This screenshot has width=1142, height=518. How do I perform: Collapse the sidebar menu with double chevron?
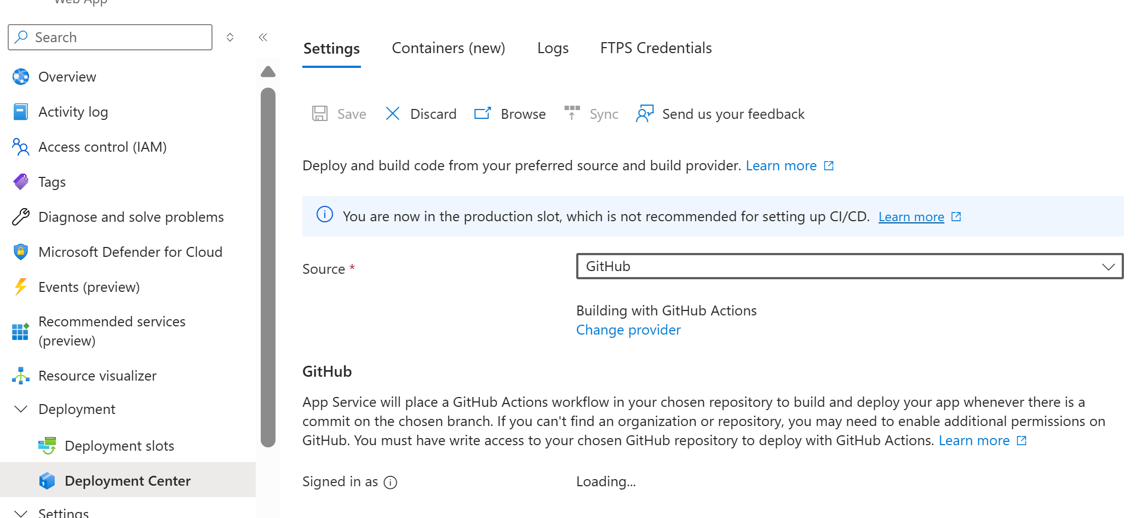[x=263, y=37]
